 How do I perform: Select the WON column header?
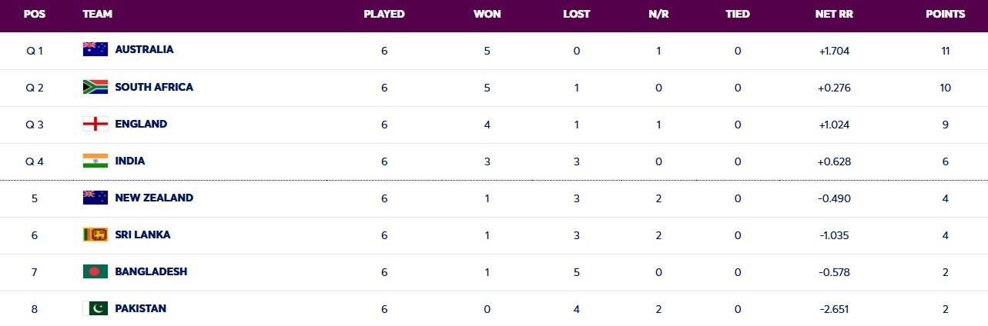tap(485, 14)
